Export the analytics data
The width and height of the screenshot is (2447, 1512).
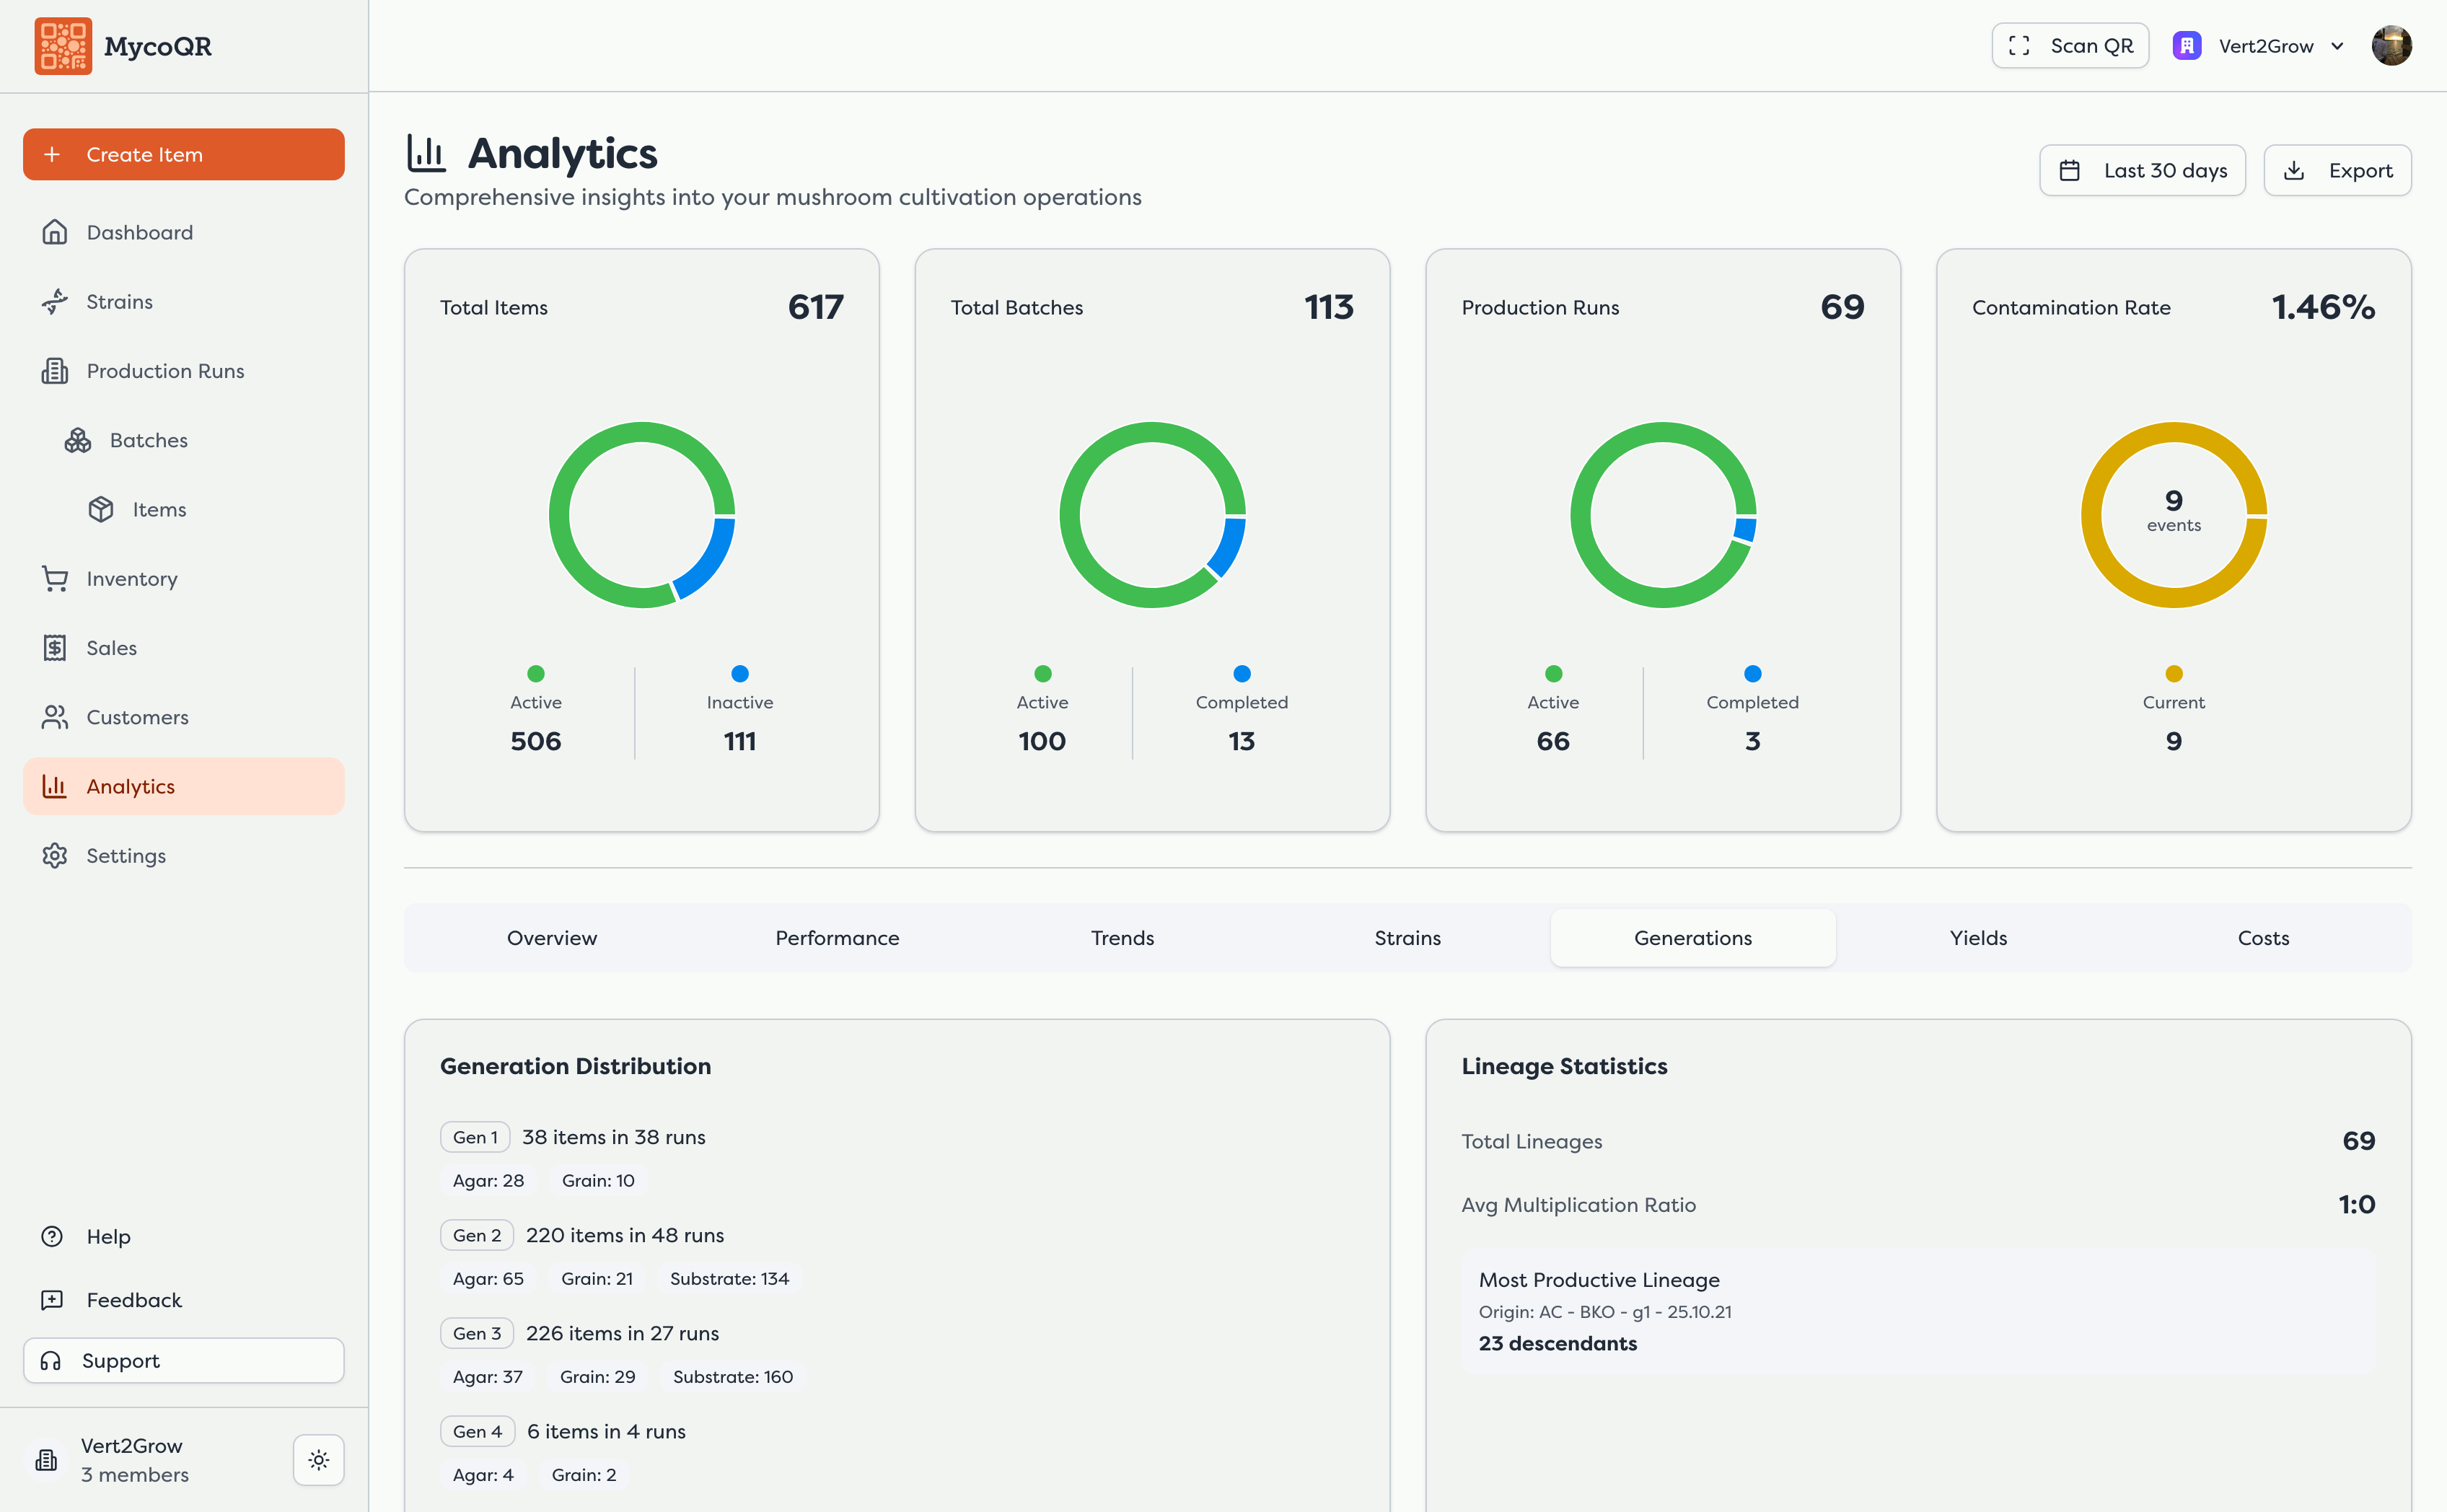click(x=2337, y=171)
